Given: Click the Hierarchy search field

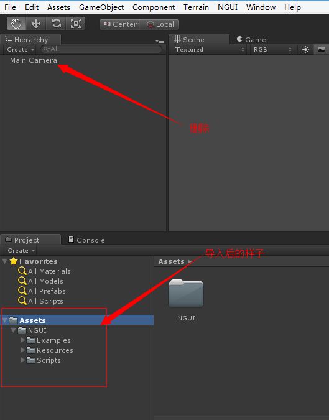Looking at the screenshot, I should pos(101,49).
